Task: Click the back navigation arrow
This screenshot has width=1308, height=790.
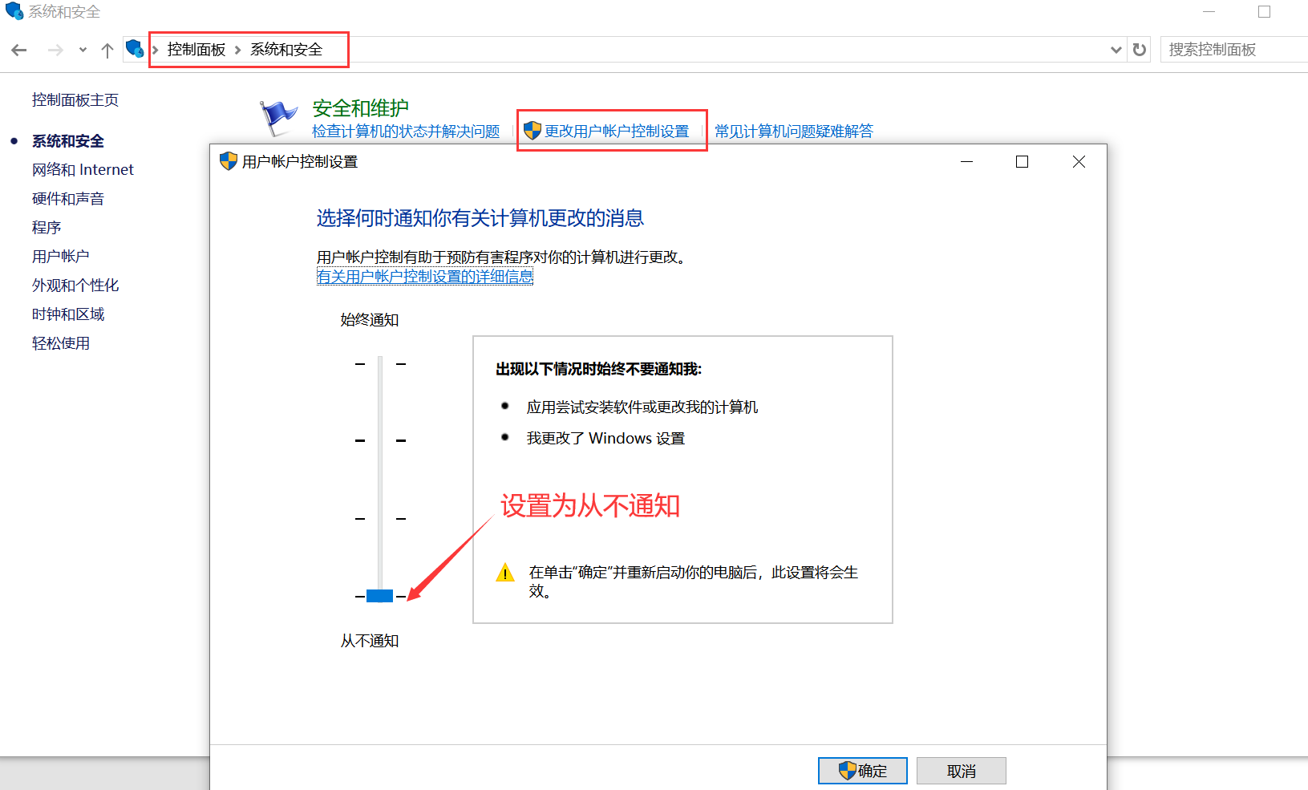Action: coord(19,50)
